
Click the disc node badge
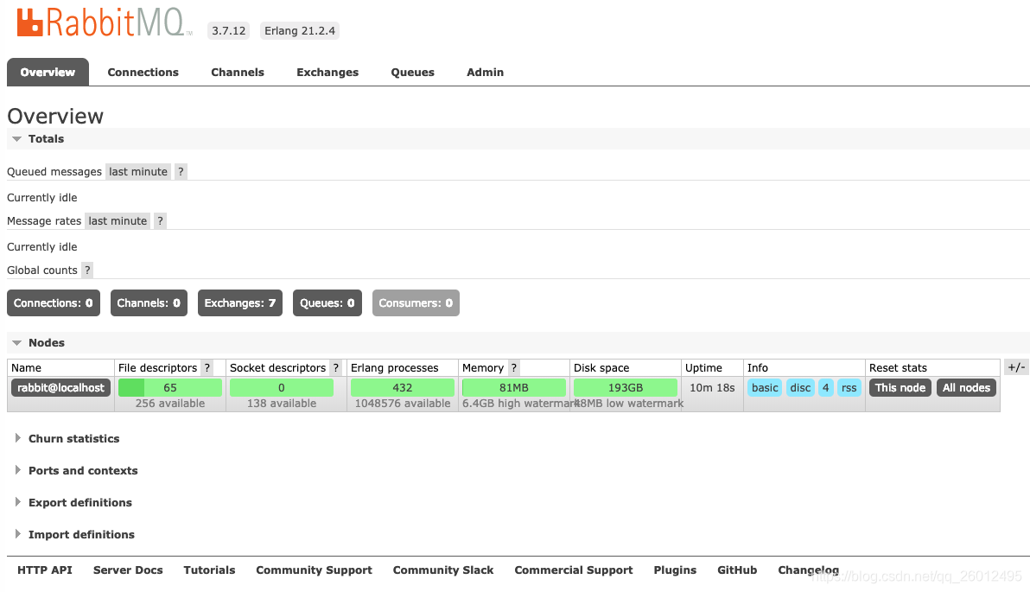800,387
